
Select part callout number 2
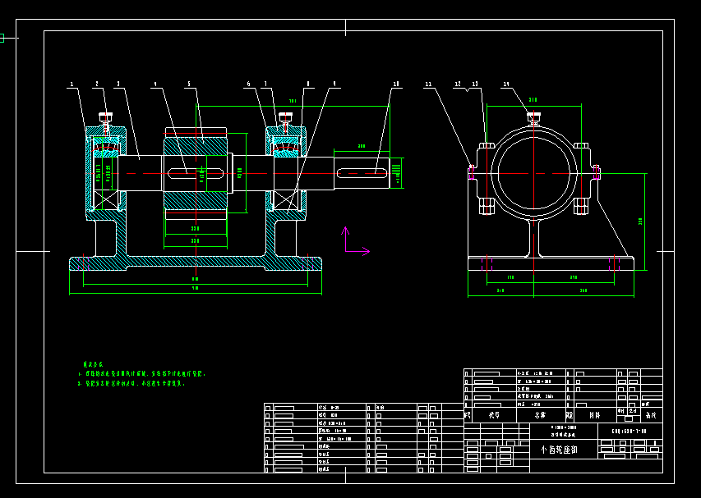click(x=97, y=84)
